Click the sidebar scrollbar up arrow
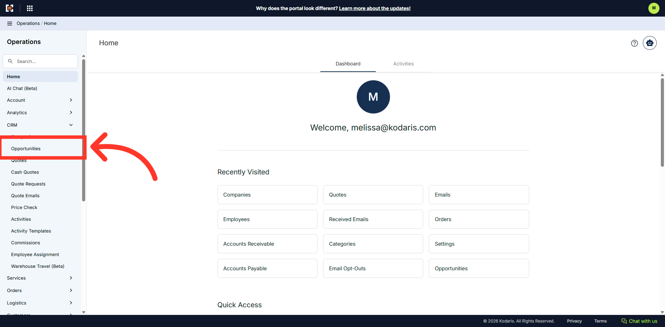 click(83, 56)
